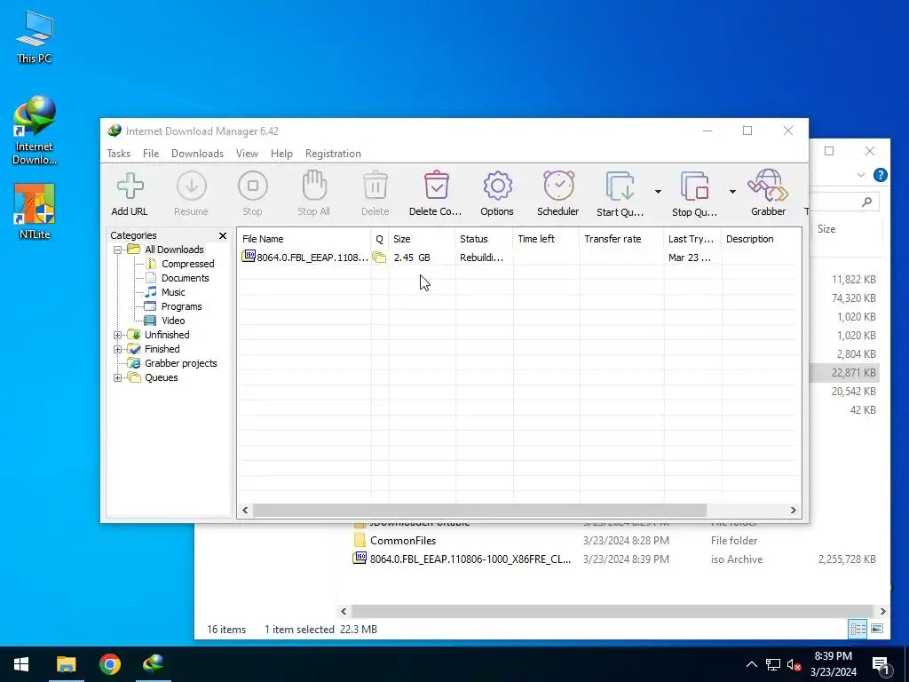Screen dimensions: 909x682
Task: Expand the Finished tree node
Action: point(118,349)
